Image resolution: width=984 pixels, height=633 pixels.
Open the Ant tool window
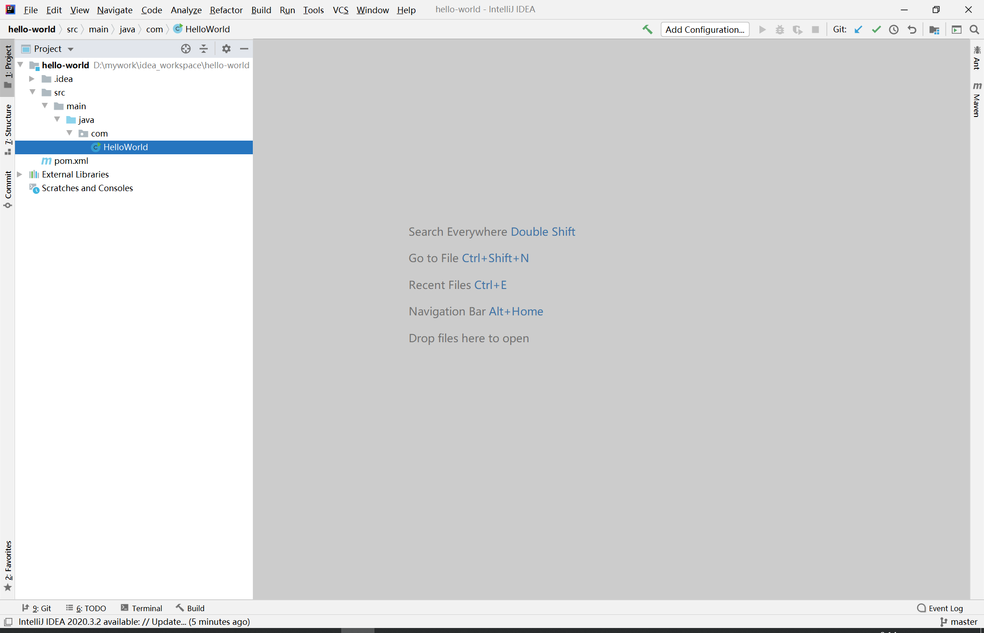pyautogui.click(x=977, y=58)
